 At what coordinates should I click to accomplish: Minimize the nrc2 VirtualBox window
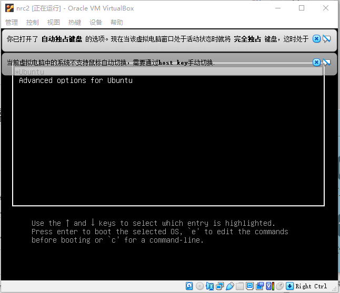coord(278,8)
